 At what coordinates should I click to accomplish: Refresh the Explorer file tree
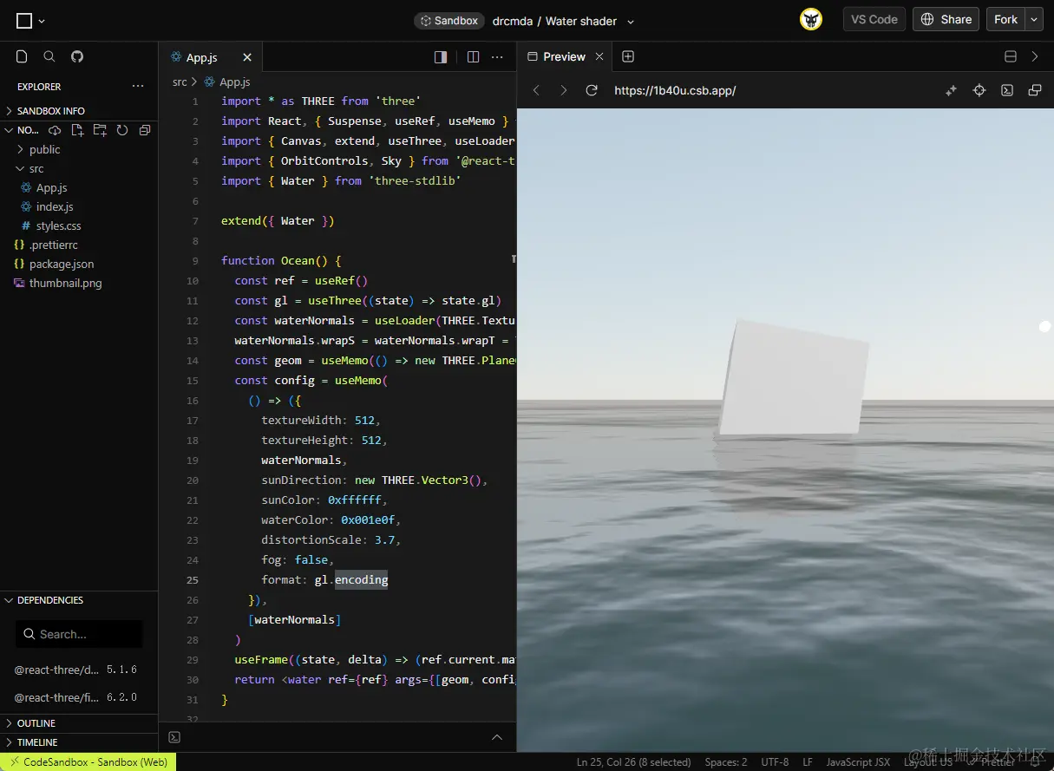122,130
